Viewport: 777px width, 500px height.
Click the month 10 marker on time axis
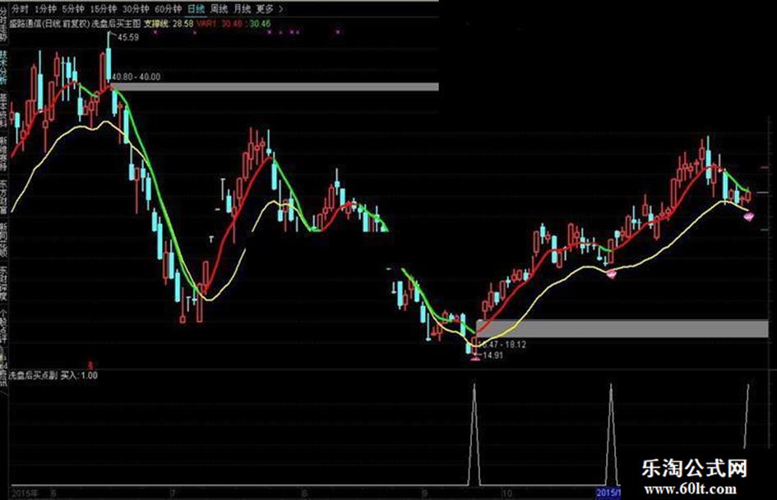[506, 493]
